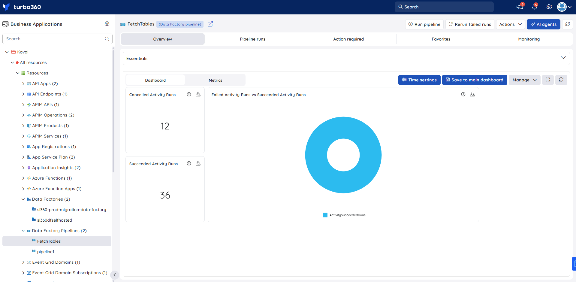Toggle ActivitySucceededRuns legend swatch
This screenshot has height=282, width=576.
[x=325, y=215]
